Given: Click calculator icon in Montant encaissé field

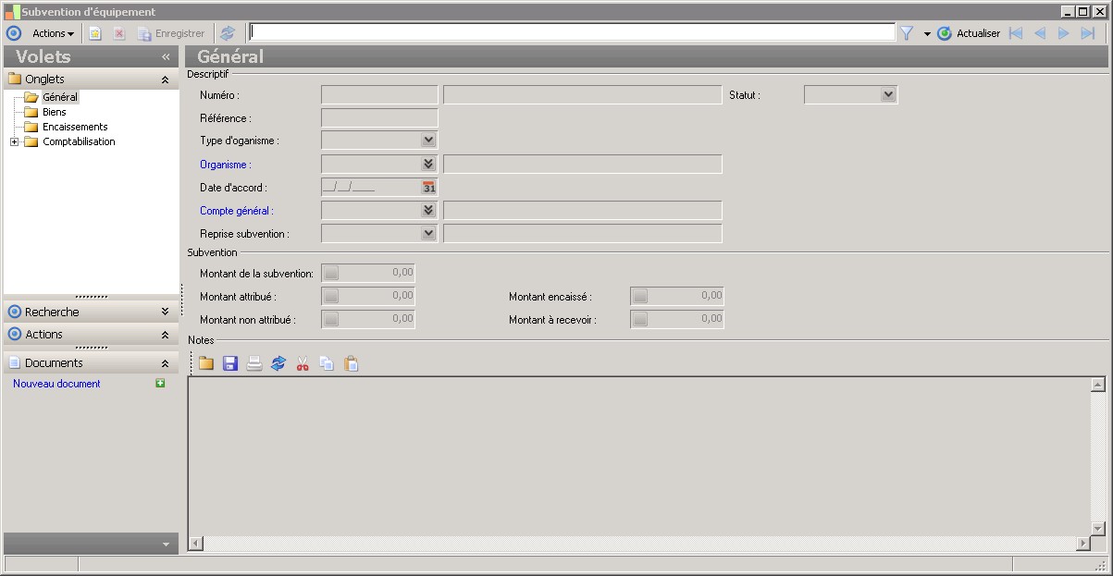Looking at the screenshot, I should [x=640, y=296].
